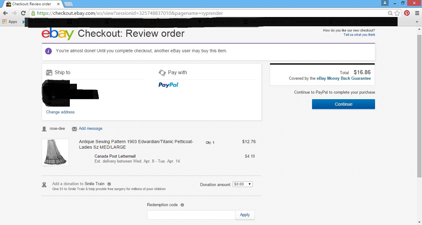
Task: Click the eBay logo
Action: point(58,34)
